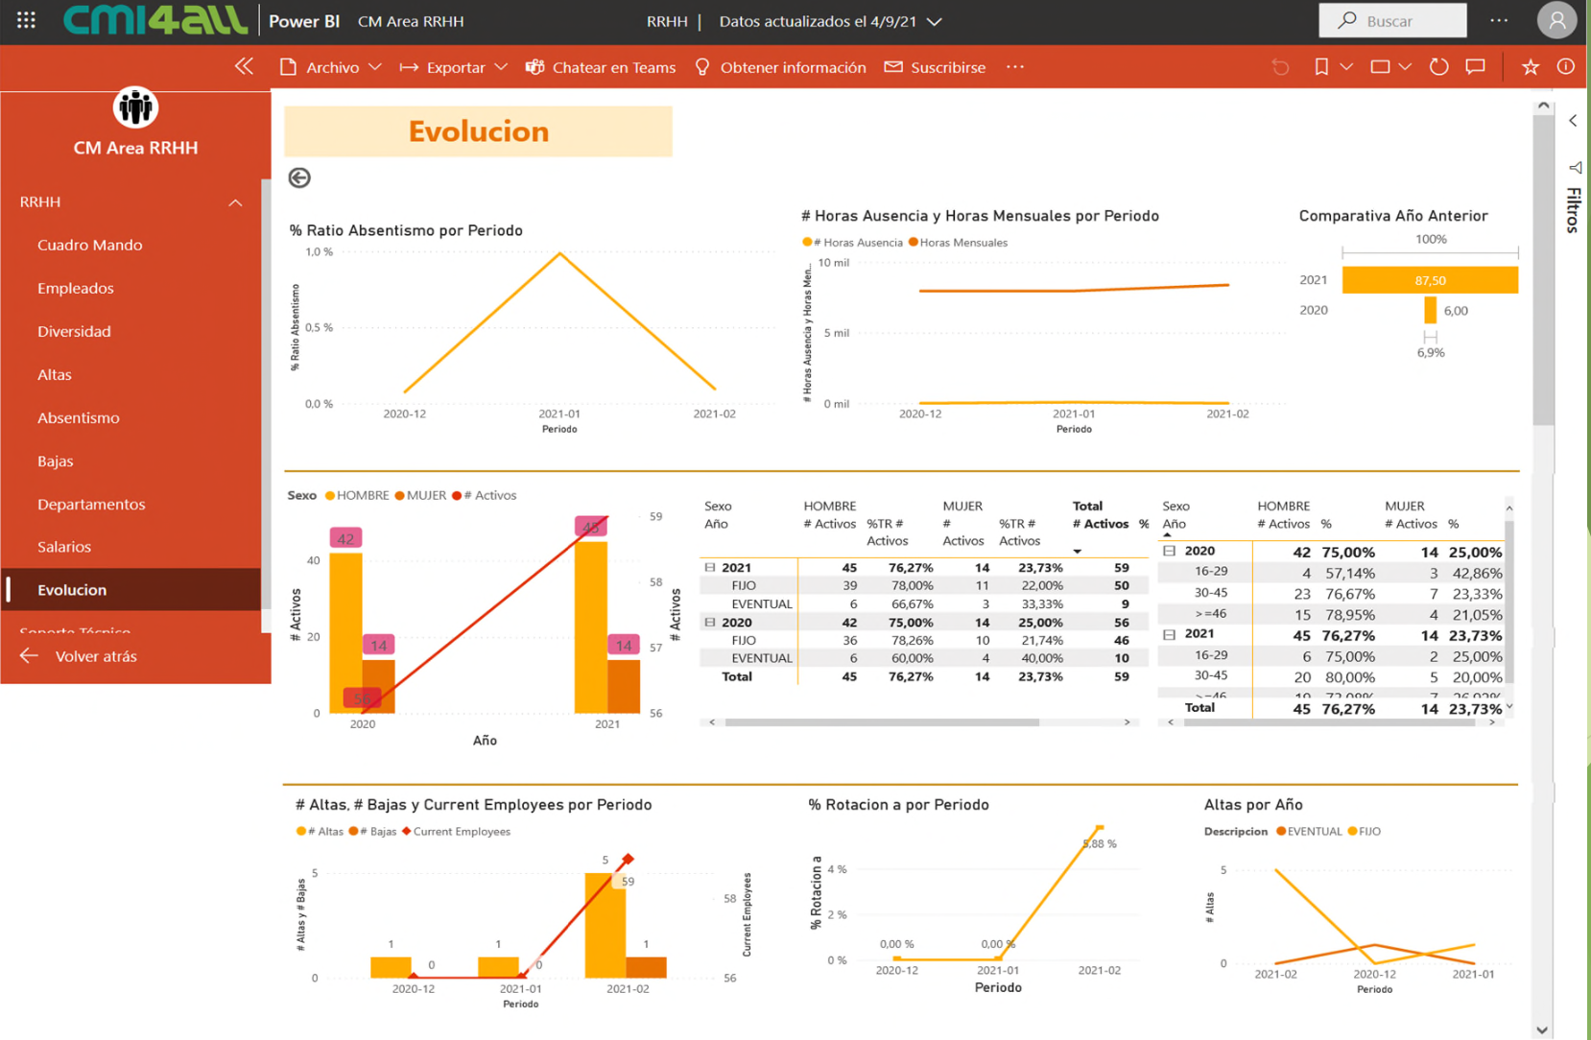Click the back arrow under Evolucion title
The height and width of the screenshot is (1040, 1591).
click(299, 177)
